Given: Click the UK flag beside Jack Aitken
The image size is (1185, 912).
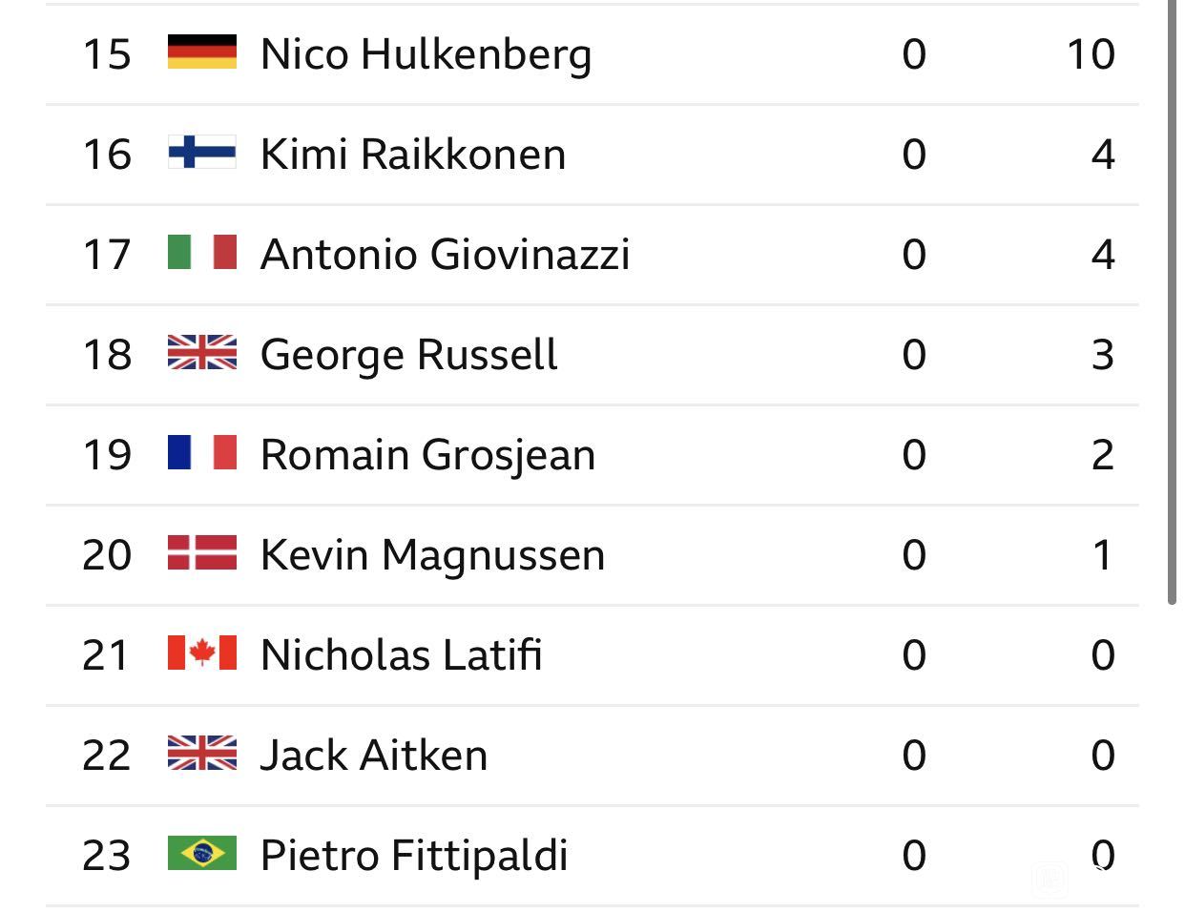Looking at the screenshot, I should [x=202, y=754].
